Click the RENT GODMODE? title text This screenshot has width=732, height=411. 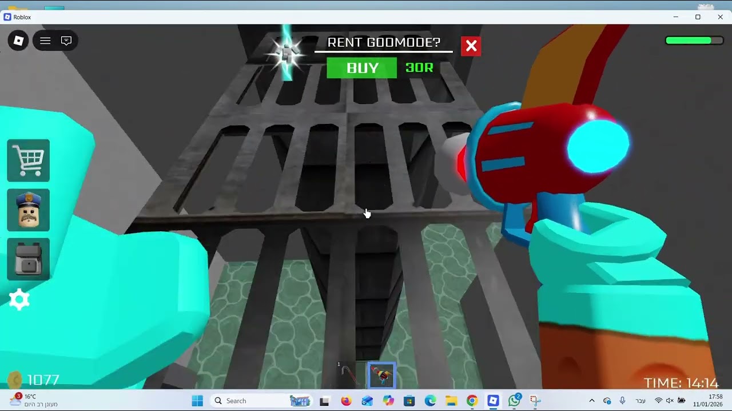[384, 42]
